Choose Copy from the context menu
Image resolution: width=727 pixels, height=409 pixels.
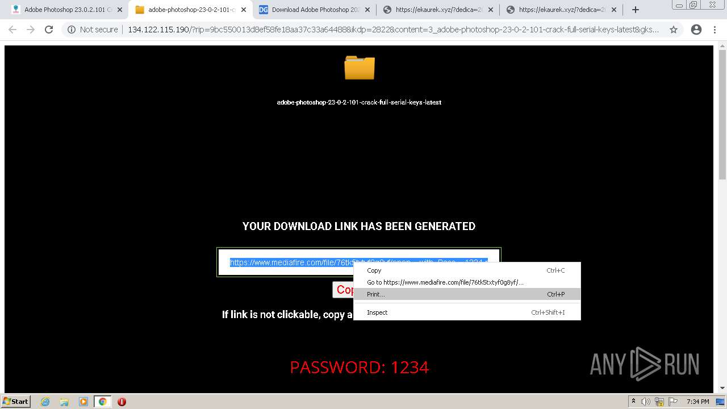pos(467,270)
